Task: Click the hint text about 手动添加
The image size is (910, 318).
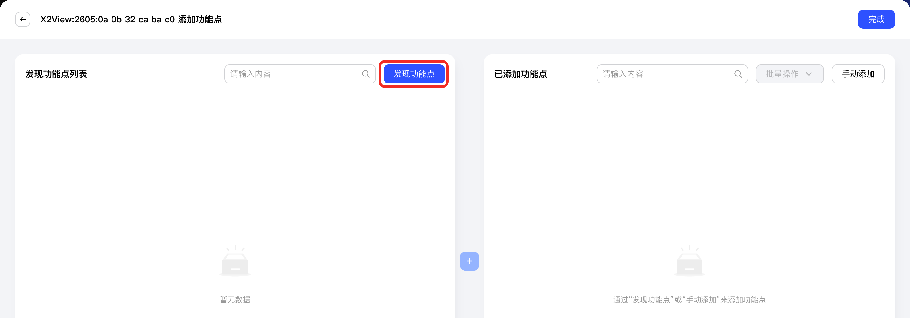Action: click(x=689, y=300)
